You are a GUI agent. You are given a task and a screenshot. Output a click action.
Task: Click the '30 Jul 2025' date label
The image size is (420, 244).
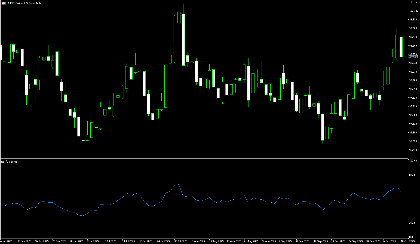(181, 241)
